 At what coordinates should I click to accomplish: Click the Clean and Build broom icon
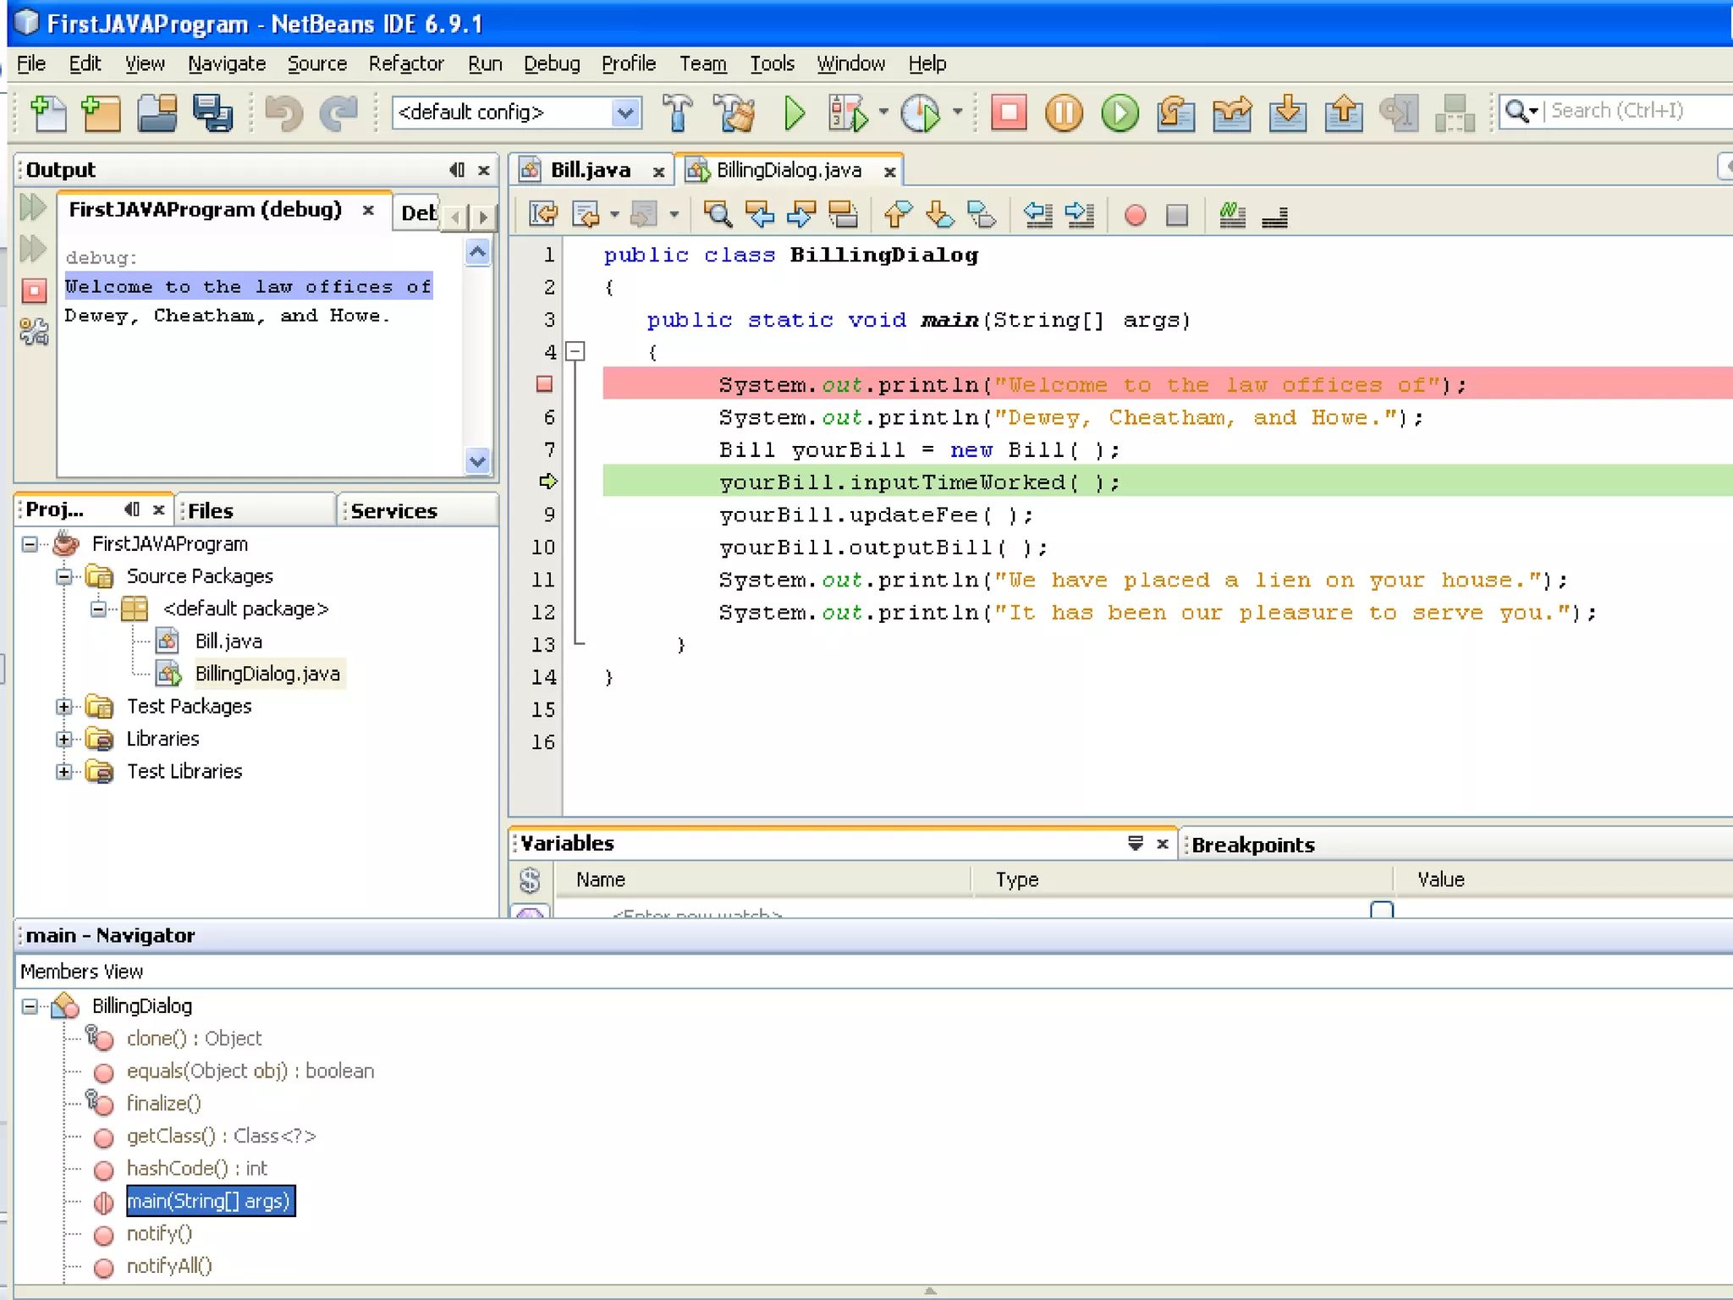coord(734,113)
